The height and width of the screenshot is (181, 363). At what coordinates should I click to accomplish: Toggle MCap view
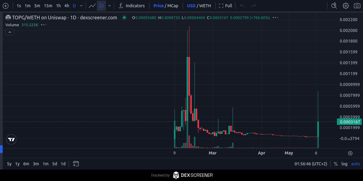point(173,6)
